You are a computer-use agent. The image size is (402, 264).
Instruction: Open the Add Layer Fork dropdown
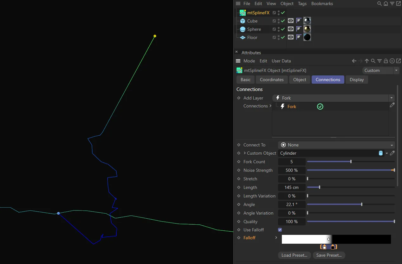pos(392,98)
